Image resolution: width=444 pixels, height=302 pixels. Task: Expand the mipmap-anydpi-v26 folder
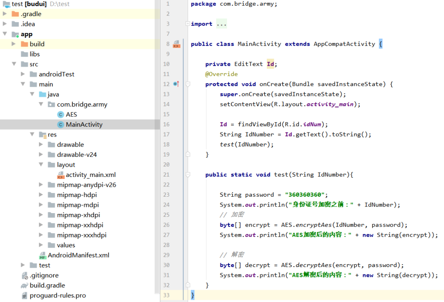tap(41, 185)
